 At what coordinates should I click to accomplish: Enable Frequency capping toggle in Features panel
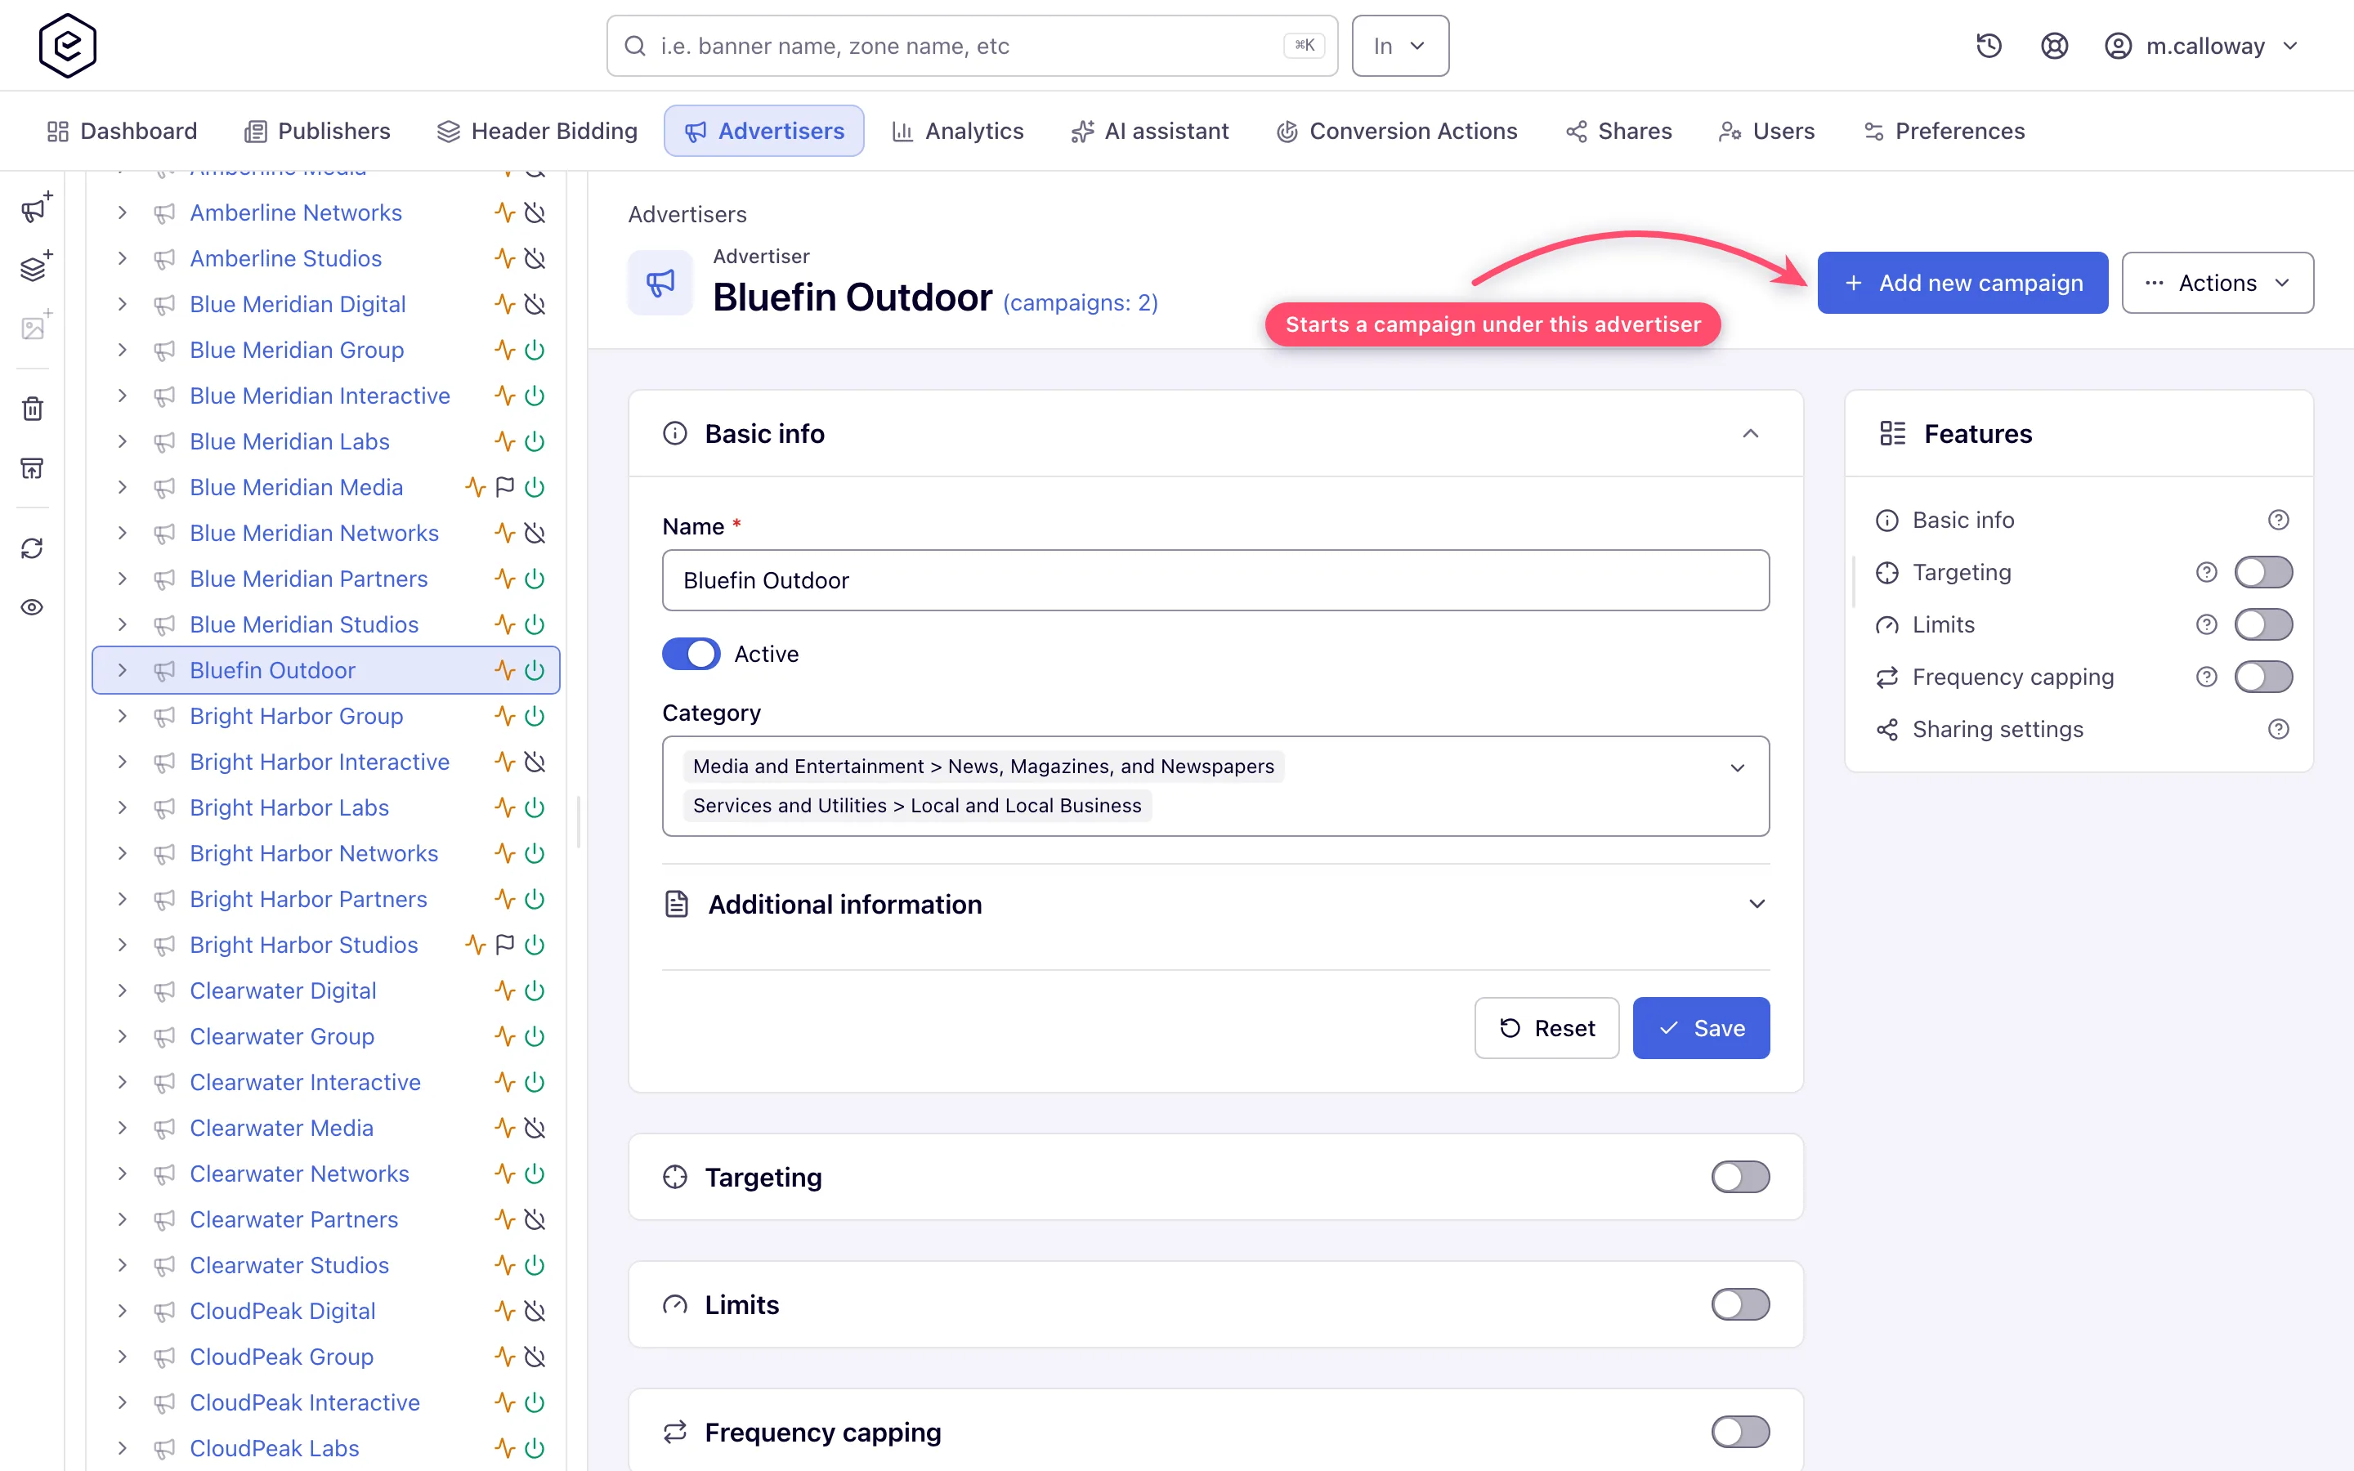point(2262,677)
